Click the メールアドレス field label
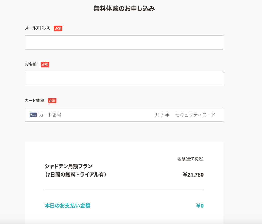Screen dimensions: 262x224 (x=37, y=28)
